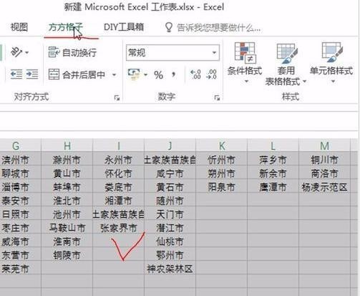Open the 方方格子 ribbon tab
Viewport: 360px width, 296px height.
[66, 27]
